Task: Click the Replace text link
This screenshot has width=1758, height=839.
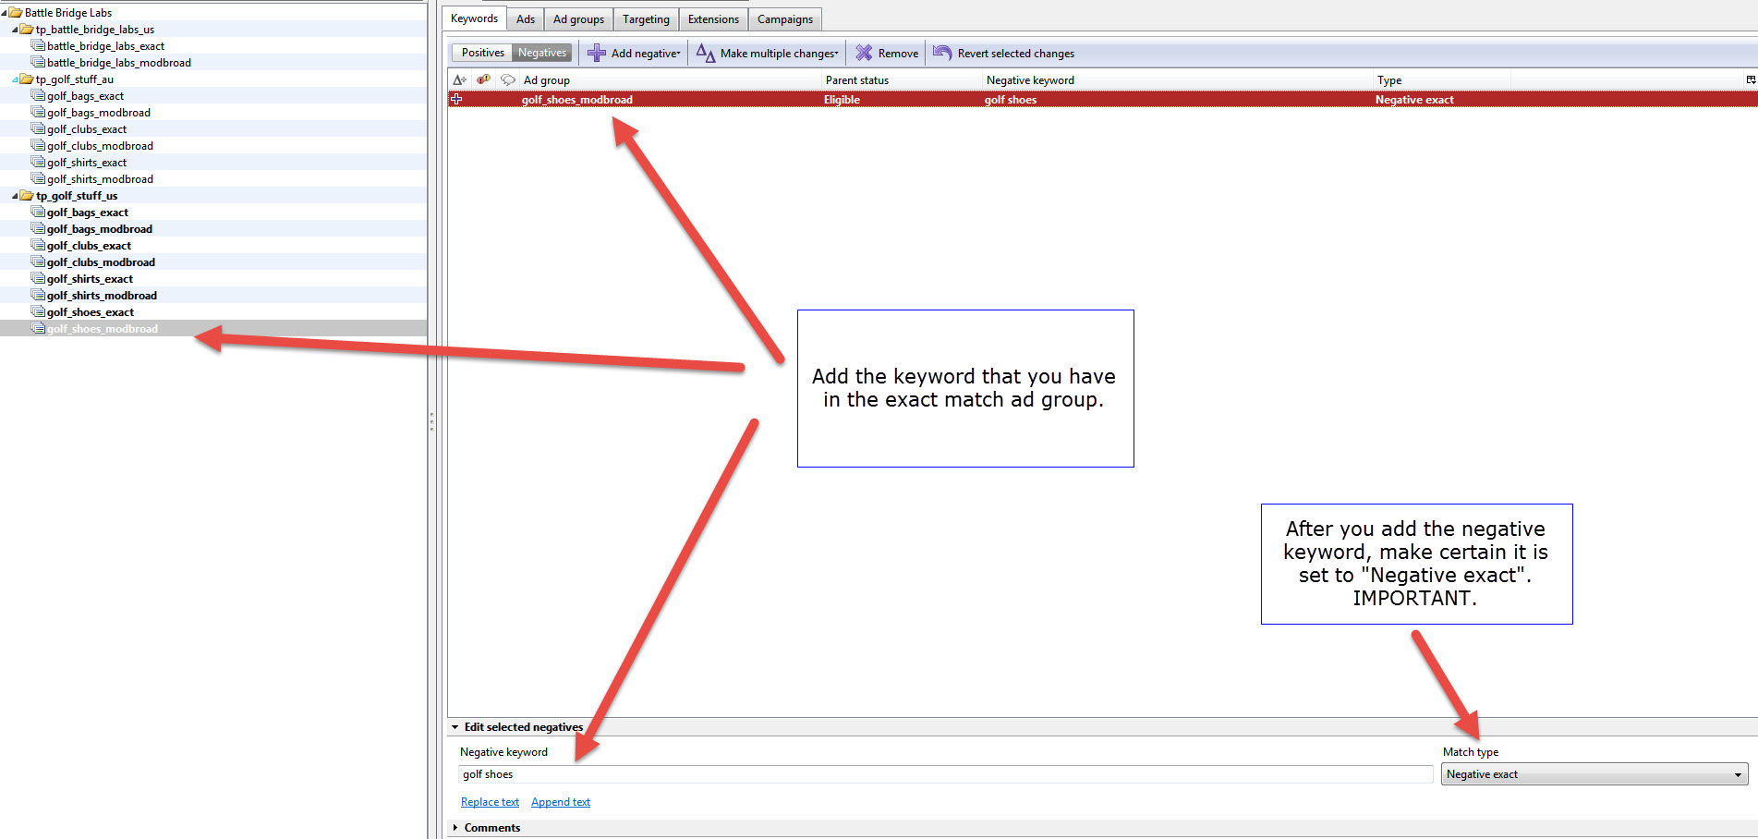Action: point(490,802)
